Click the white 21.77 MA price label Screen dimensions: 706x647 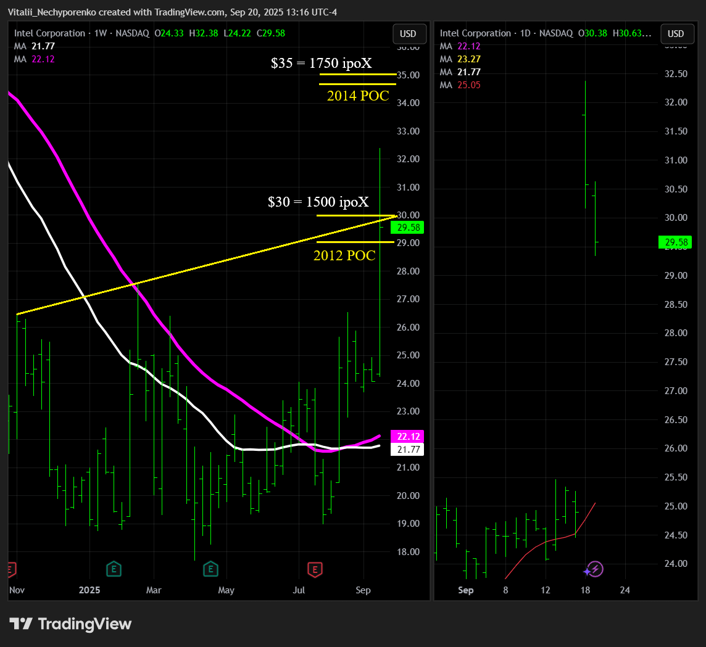pos(407,450)
